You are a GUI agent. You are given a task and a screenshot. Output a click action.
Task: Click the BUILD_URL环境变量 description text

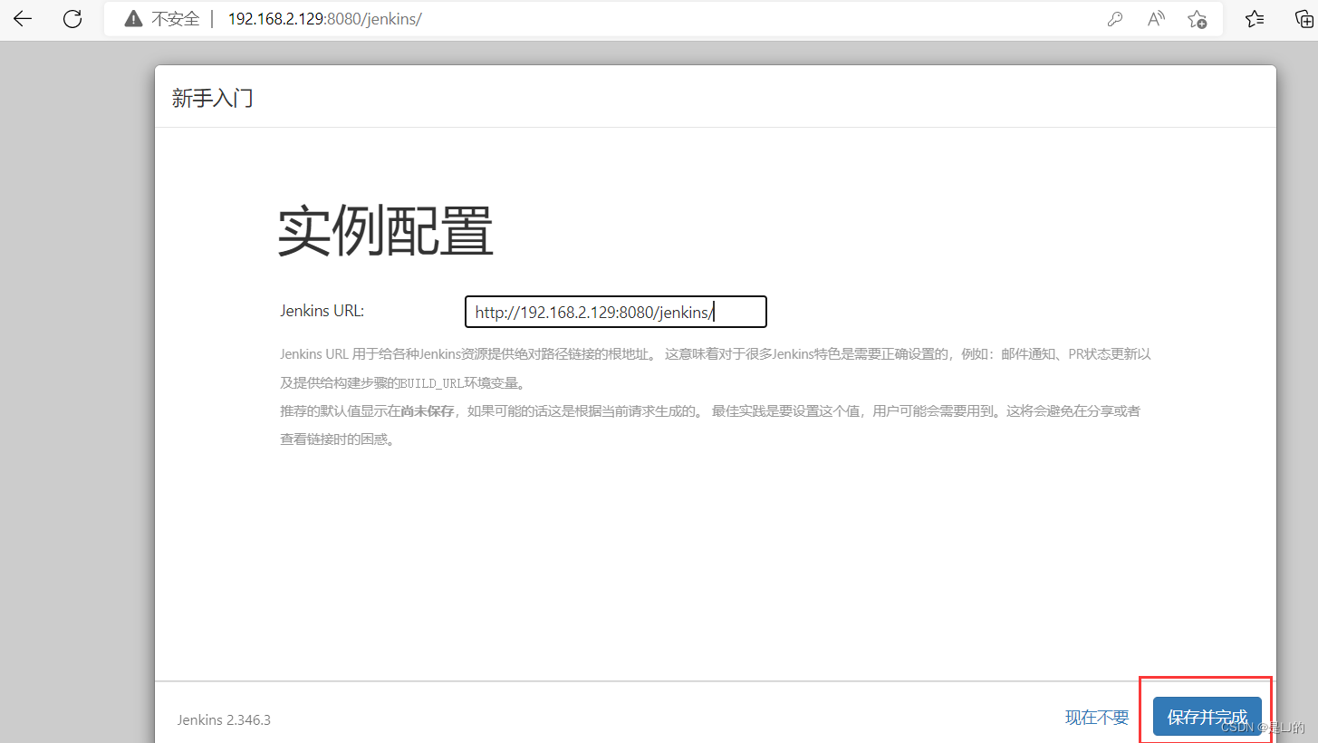coord(463,382)
